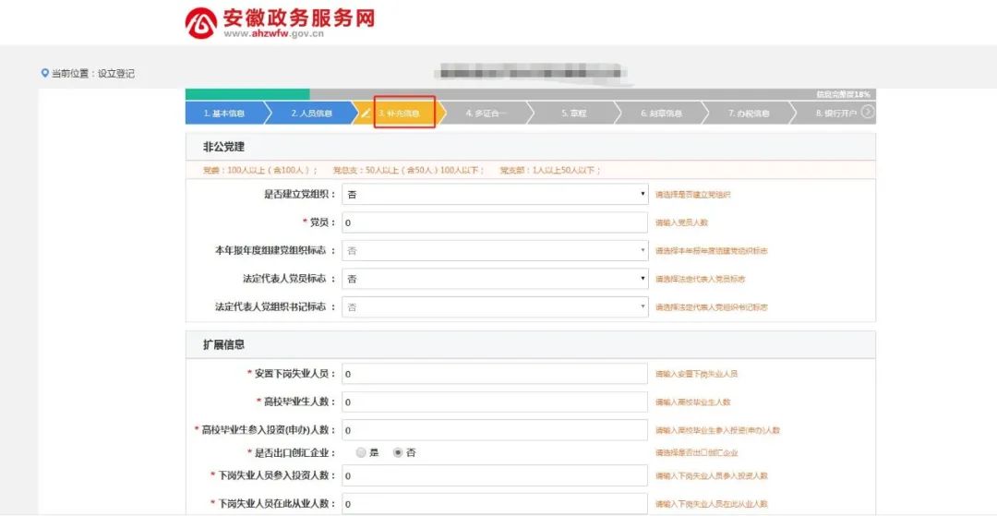
Task: Click the hint text 请选择是否出口创汇企业
Action: click(697, 452)
